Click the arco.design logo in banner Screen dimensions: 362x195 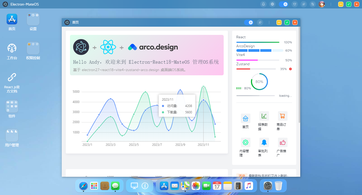click(153, 47)
